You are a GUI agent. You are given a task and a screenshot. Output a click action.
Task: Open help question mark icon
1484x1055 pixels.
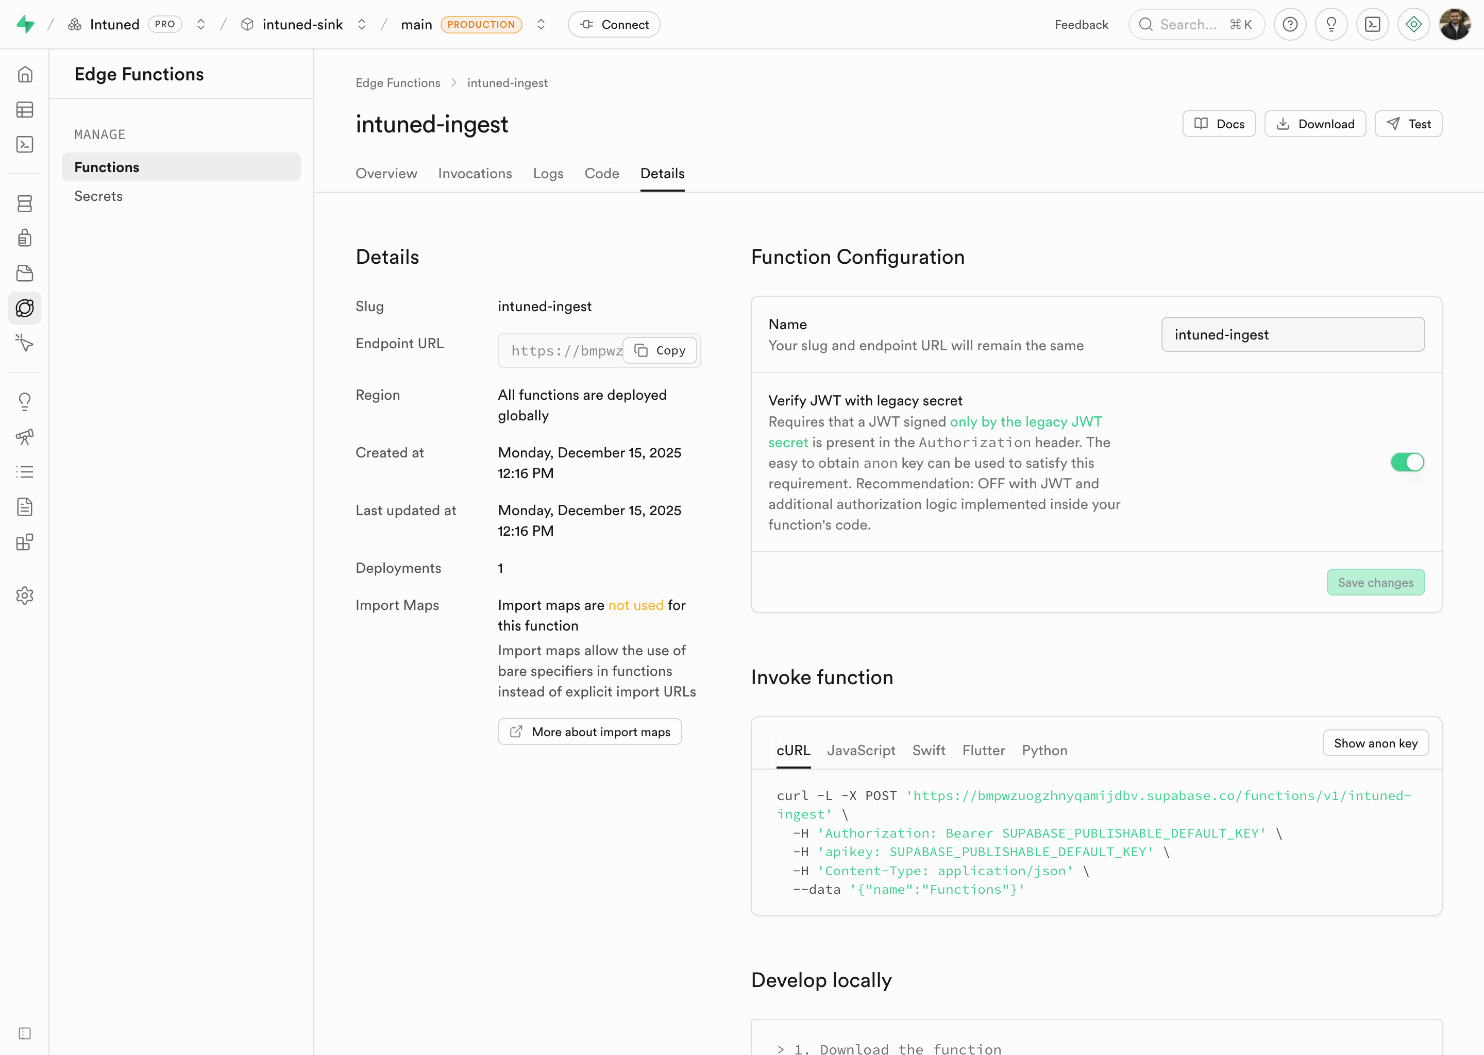click(x=1290, y=25)
